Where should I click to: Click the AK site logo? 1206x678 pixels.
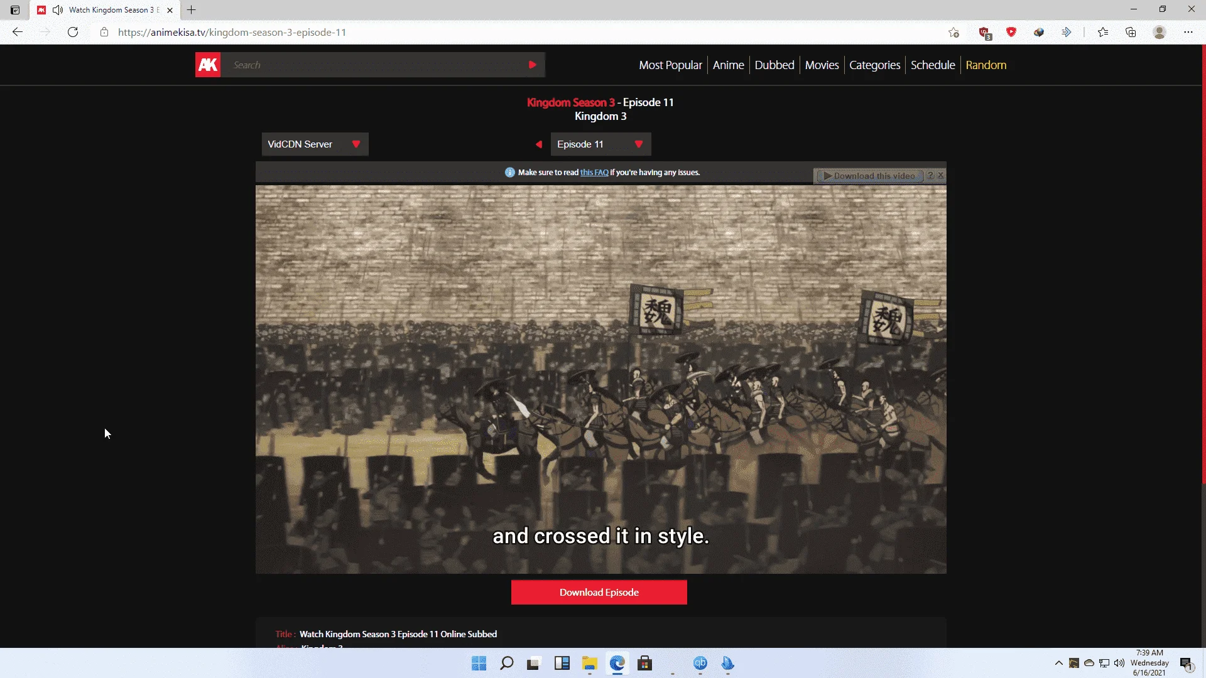coord(208,65)
